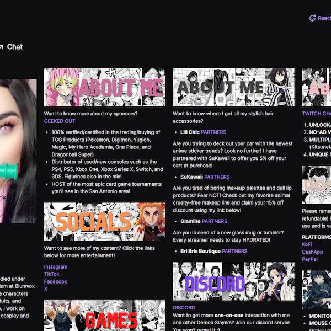The height and width of the screenshot is (331, 331).
Task: Click the PLATFORMS heading text
Action: (x=316, y=237)
